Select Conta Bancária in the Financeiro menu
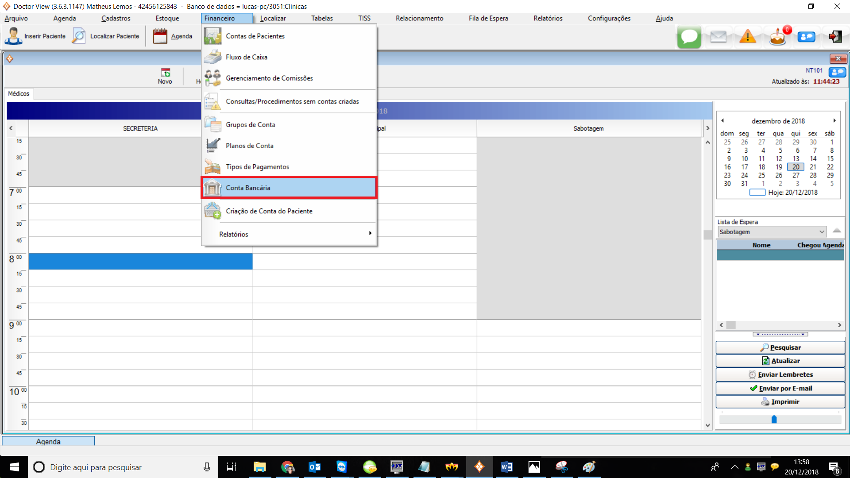850x478 pixels. [247, 188]
